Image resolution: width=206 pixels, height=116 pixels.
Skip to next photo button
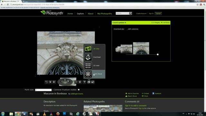point(54,82)
